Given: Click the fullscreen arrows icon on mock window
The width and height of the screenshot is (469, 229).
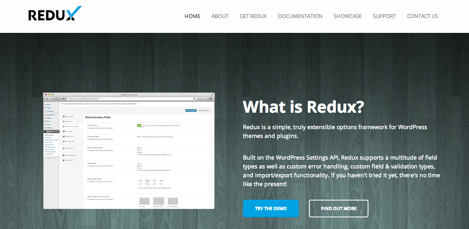Looking at the screenshot, I should [212, 95].
